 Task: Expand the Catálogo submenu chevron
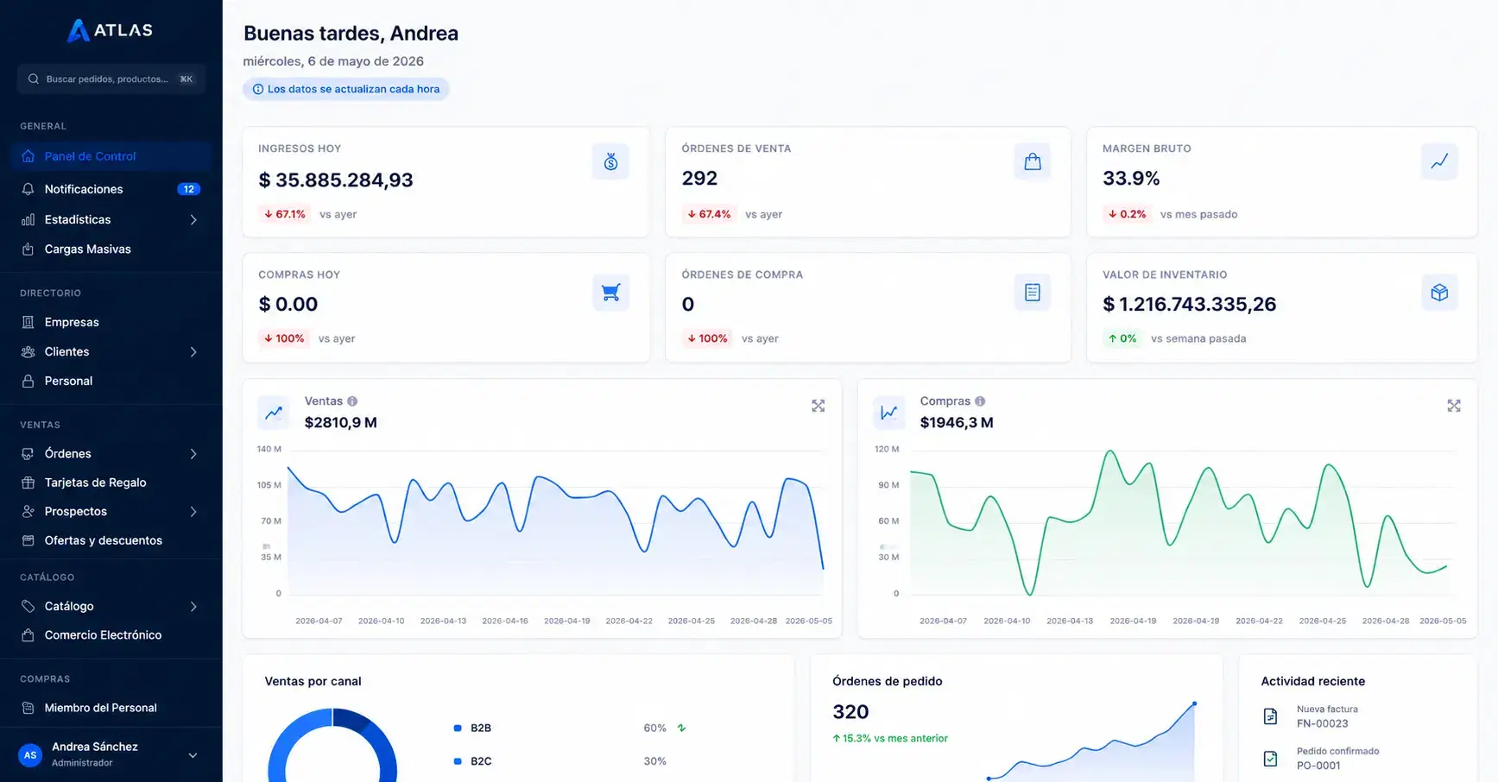pos(193,606)
